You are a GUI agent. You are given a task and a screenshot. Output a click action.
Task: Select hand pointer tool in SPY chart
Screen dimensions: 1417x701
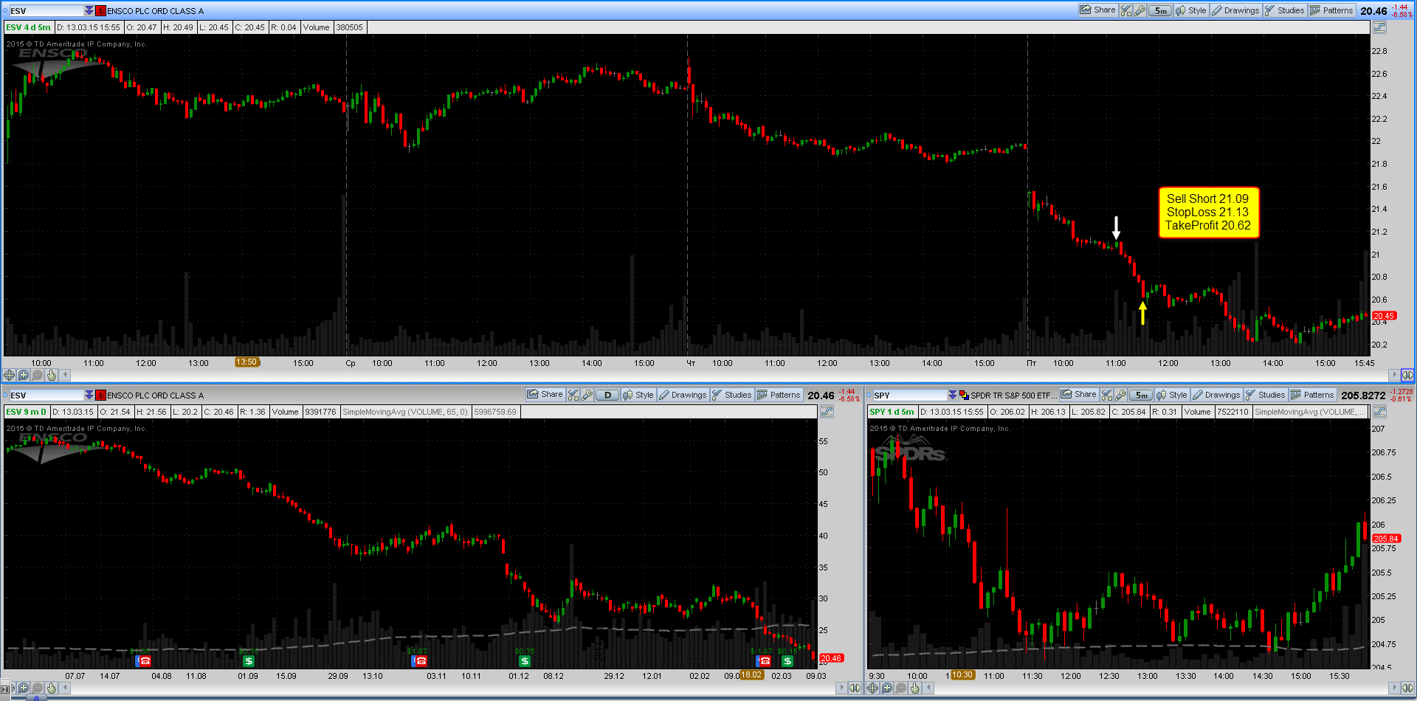tap(915, 688)
